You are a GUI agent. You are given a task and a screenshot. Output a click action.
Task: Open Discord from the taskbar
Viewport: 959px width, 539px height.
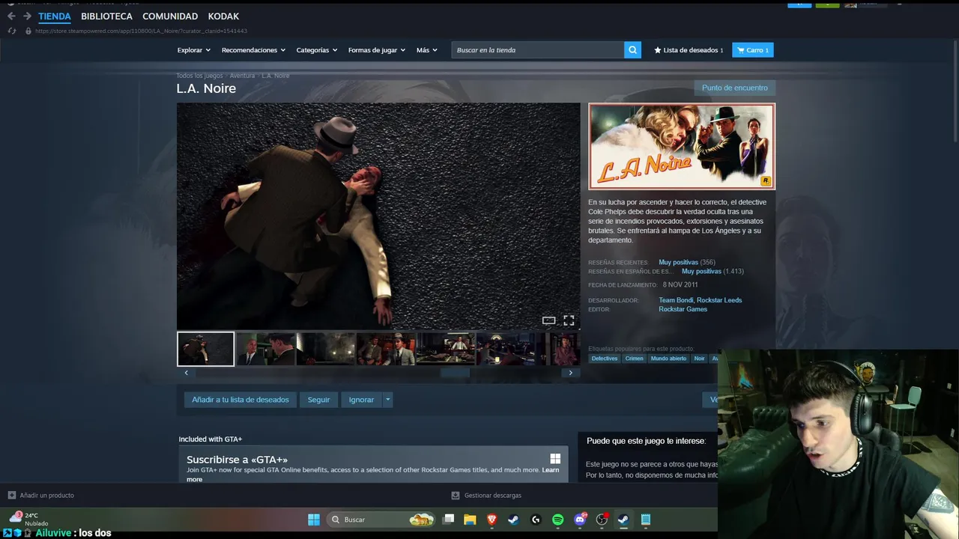point(581,520)
